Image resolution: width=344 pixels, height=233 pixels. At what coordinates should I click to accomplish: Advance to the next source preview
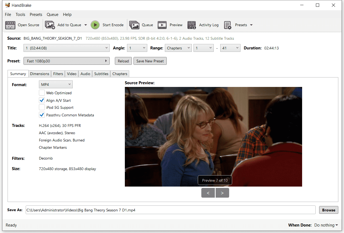click(222, 193)
